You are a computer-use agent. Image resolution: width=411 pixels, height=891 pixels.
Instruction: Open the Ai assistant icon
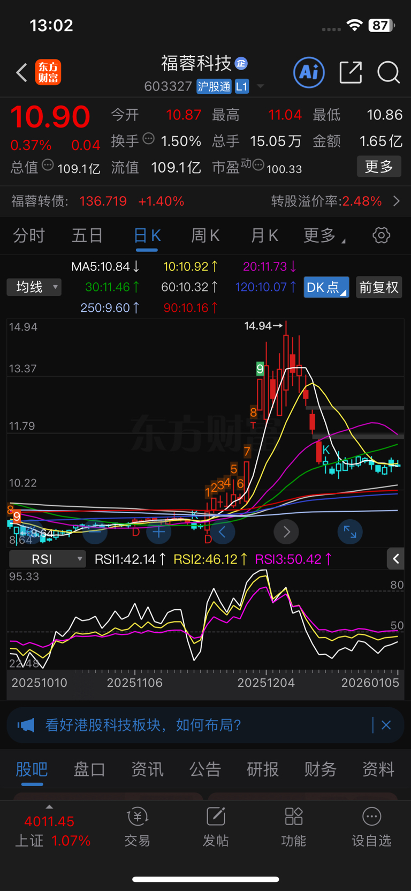pos(309,72)
